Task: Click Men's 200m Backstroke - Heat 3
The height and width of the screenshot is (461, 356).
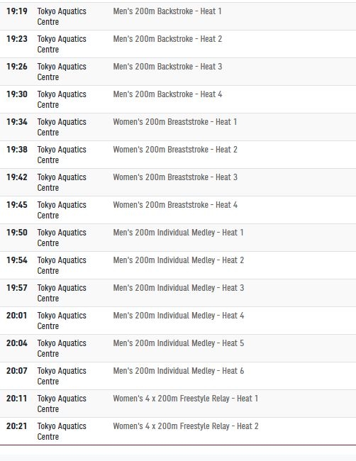Action: [x=167, y=67]
